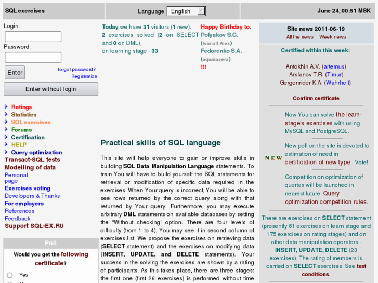Open the Query optimization menu item

point(36,153)
